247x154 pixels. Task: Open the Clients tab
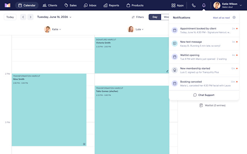[50, 5]
